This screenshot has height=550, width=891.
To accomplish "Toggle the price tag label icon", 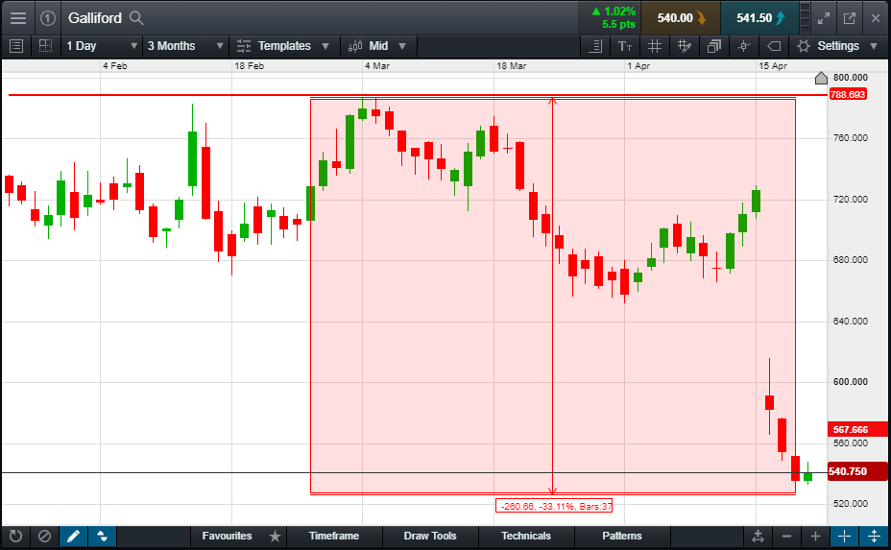I will click(x=774, y=46).
